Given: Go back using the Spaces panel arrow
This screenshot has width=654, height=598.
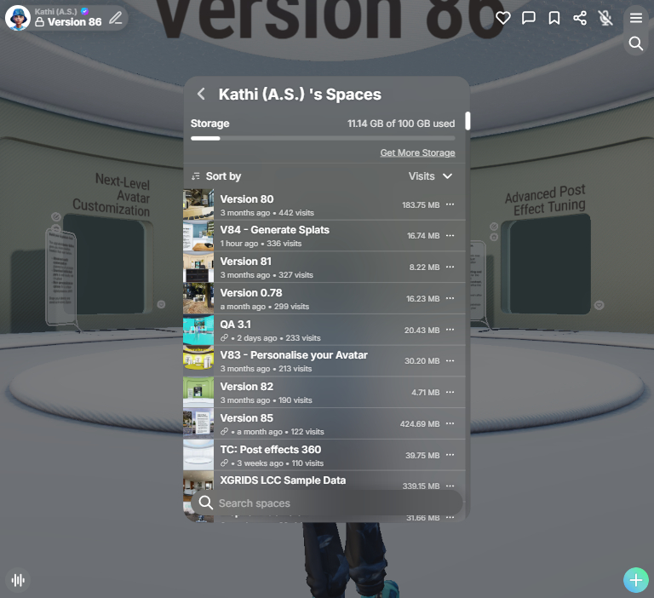Looking at the screenshot, I should pyautogui.click(x=201, y=95).
